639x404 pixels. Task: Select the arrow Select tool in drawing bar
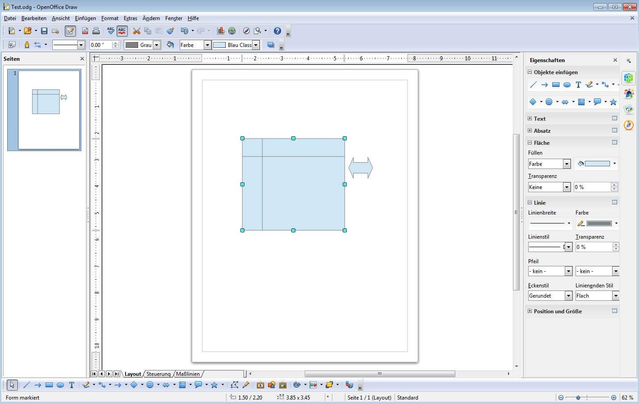[x=12, y=385]
